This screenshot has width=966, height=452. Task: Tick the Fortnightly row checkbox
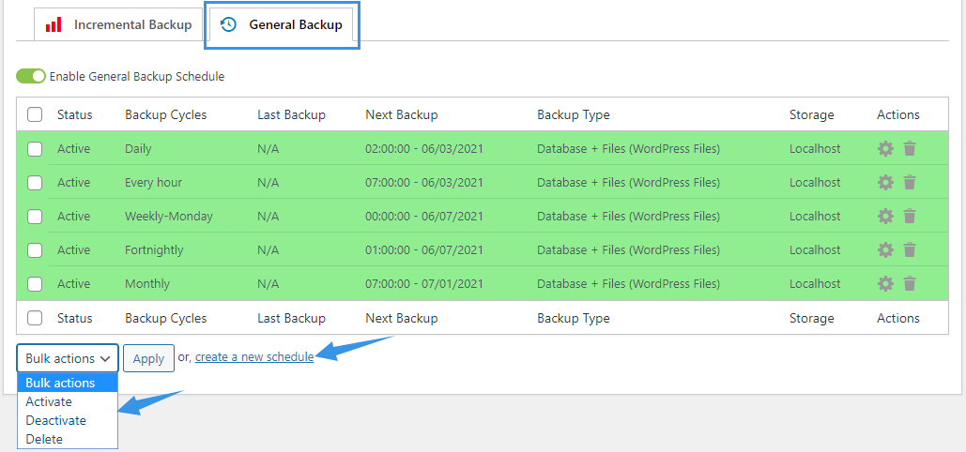point(35,250)
